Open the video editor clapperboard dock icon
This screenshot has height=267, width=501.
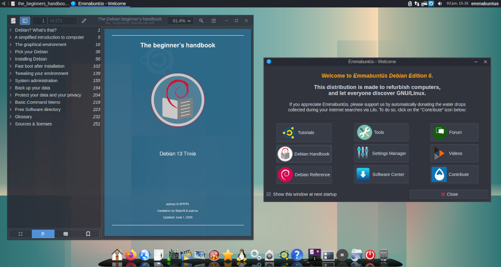click(186, 255)
